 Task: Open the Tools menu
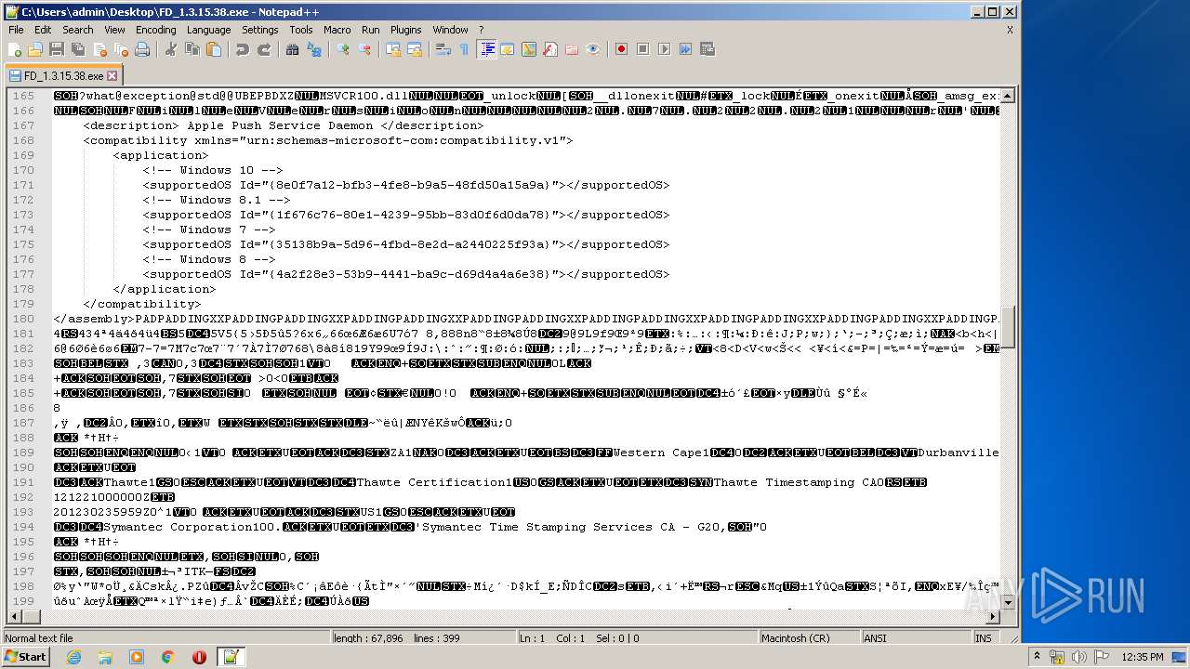tap(301, 30)
